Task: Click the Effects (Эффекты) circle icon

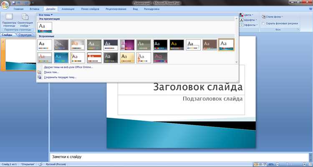Action: [242, 25]
